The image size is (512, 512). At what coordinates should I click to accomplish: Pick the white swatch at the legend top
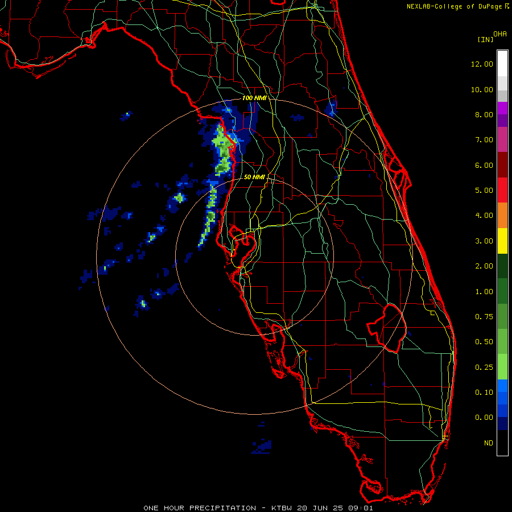tap(502, 63)
